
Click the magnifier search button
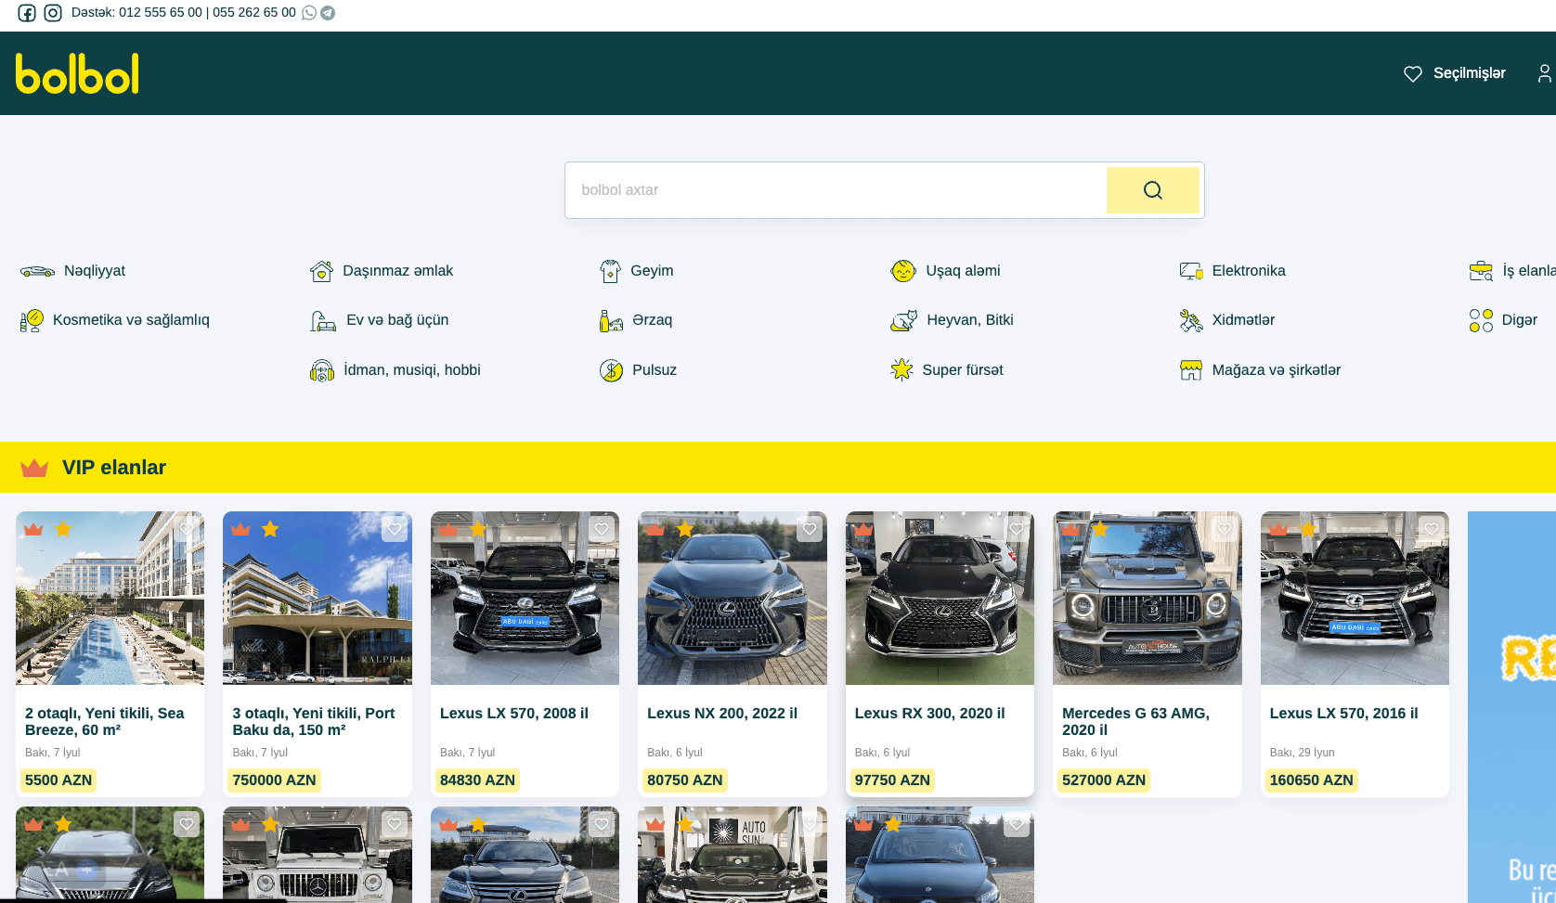[x=1152, y=190]
